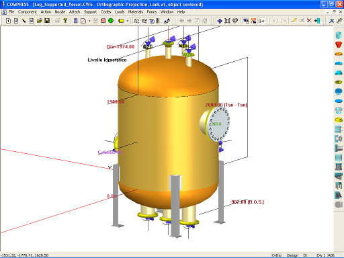The height and width of the screenshot is (258, 344).
Task: Select the -902.00 B.O.S. elevation label
Action: click(247, 202)
